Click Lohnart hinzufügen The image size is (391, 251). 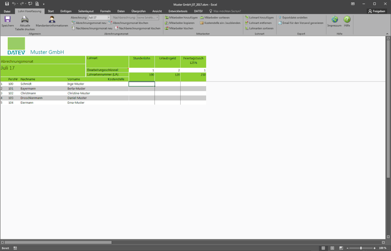click(x=259, y=18)
